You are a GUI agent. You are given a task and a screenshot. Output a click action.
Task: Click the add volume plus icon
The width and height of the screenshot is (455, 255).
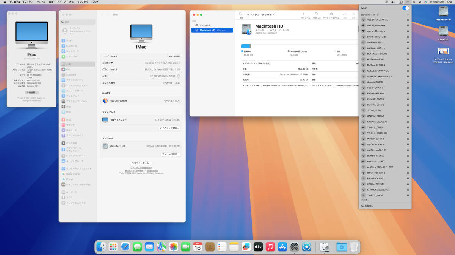point(303,14)
